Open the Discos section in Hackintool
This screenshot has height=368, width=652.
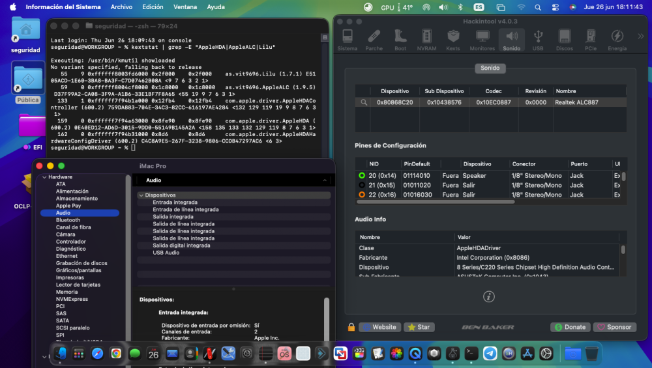point(564,40)
